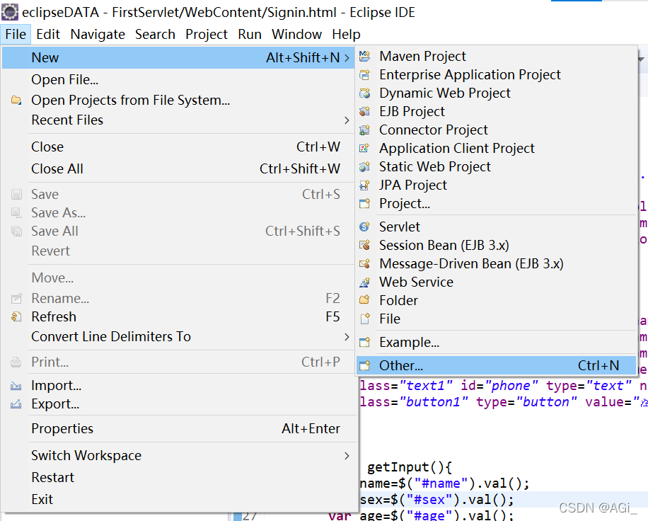Select Close All menu entry
The height and width of the screenshot is (521, 648).
coord(178,168)
